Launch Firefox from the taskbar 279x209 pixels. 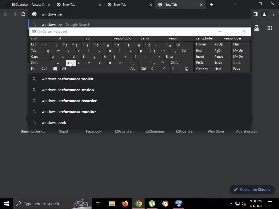pyautogui.click(x=125, y=204)
